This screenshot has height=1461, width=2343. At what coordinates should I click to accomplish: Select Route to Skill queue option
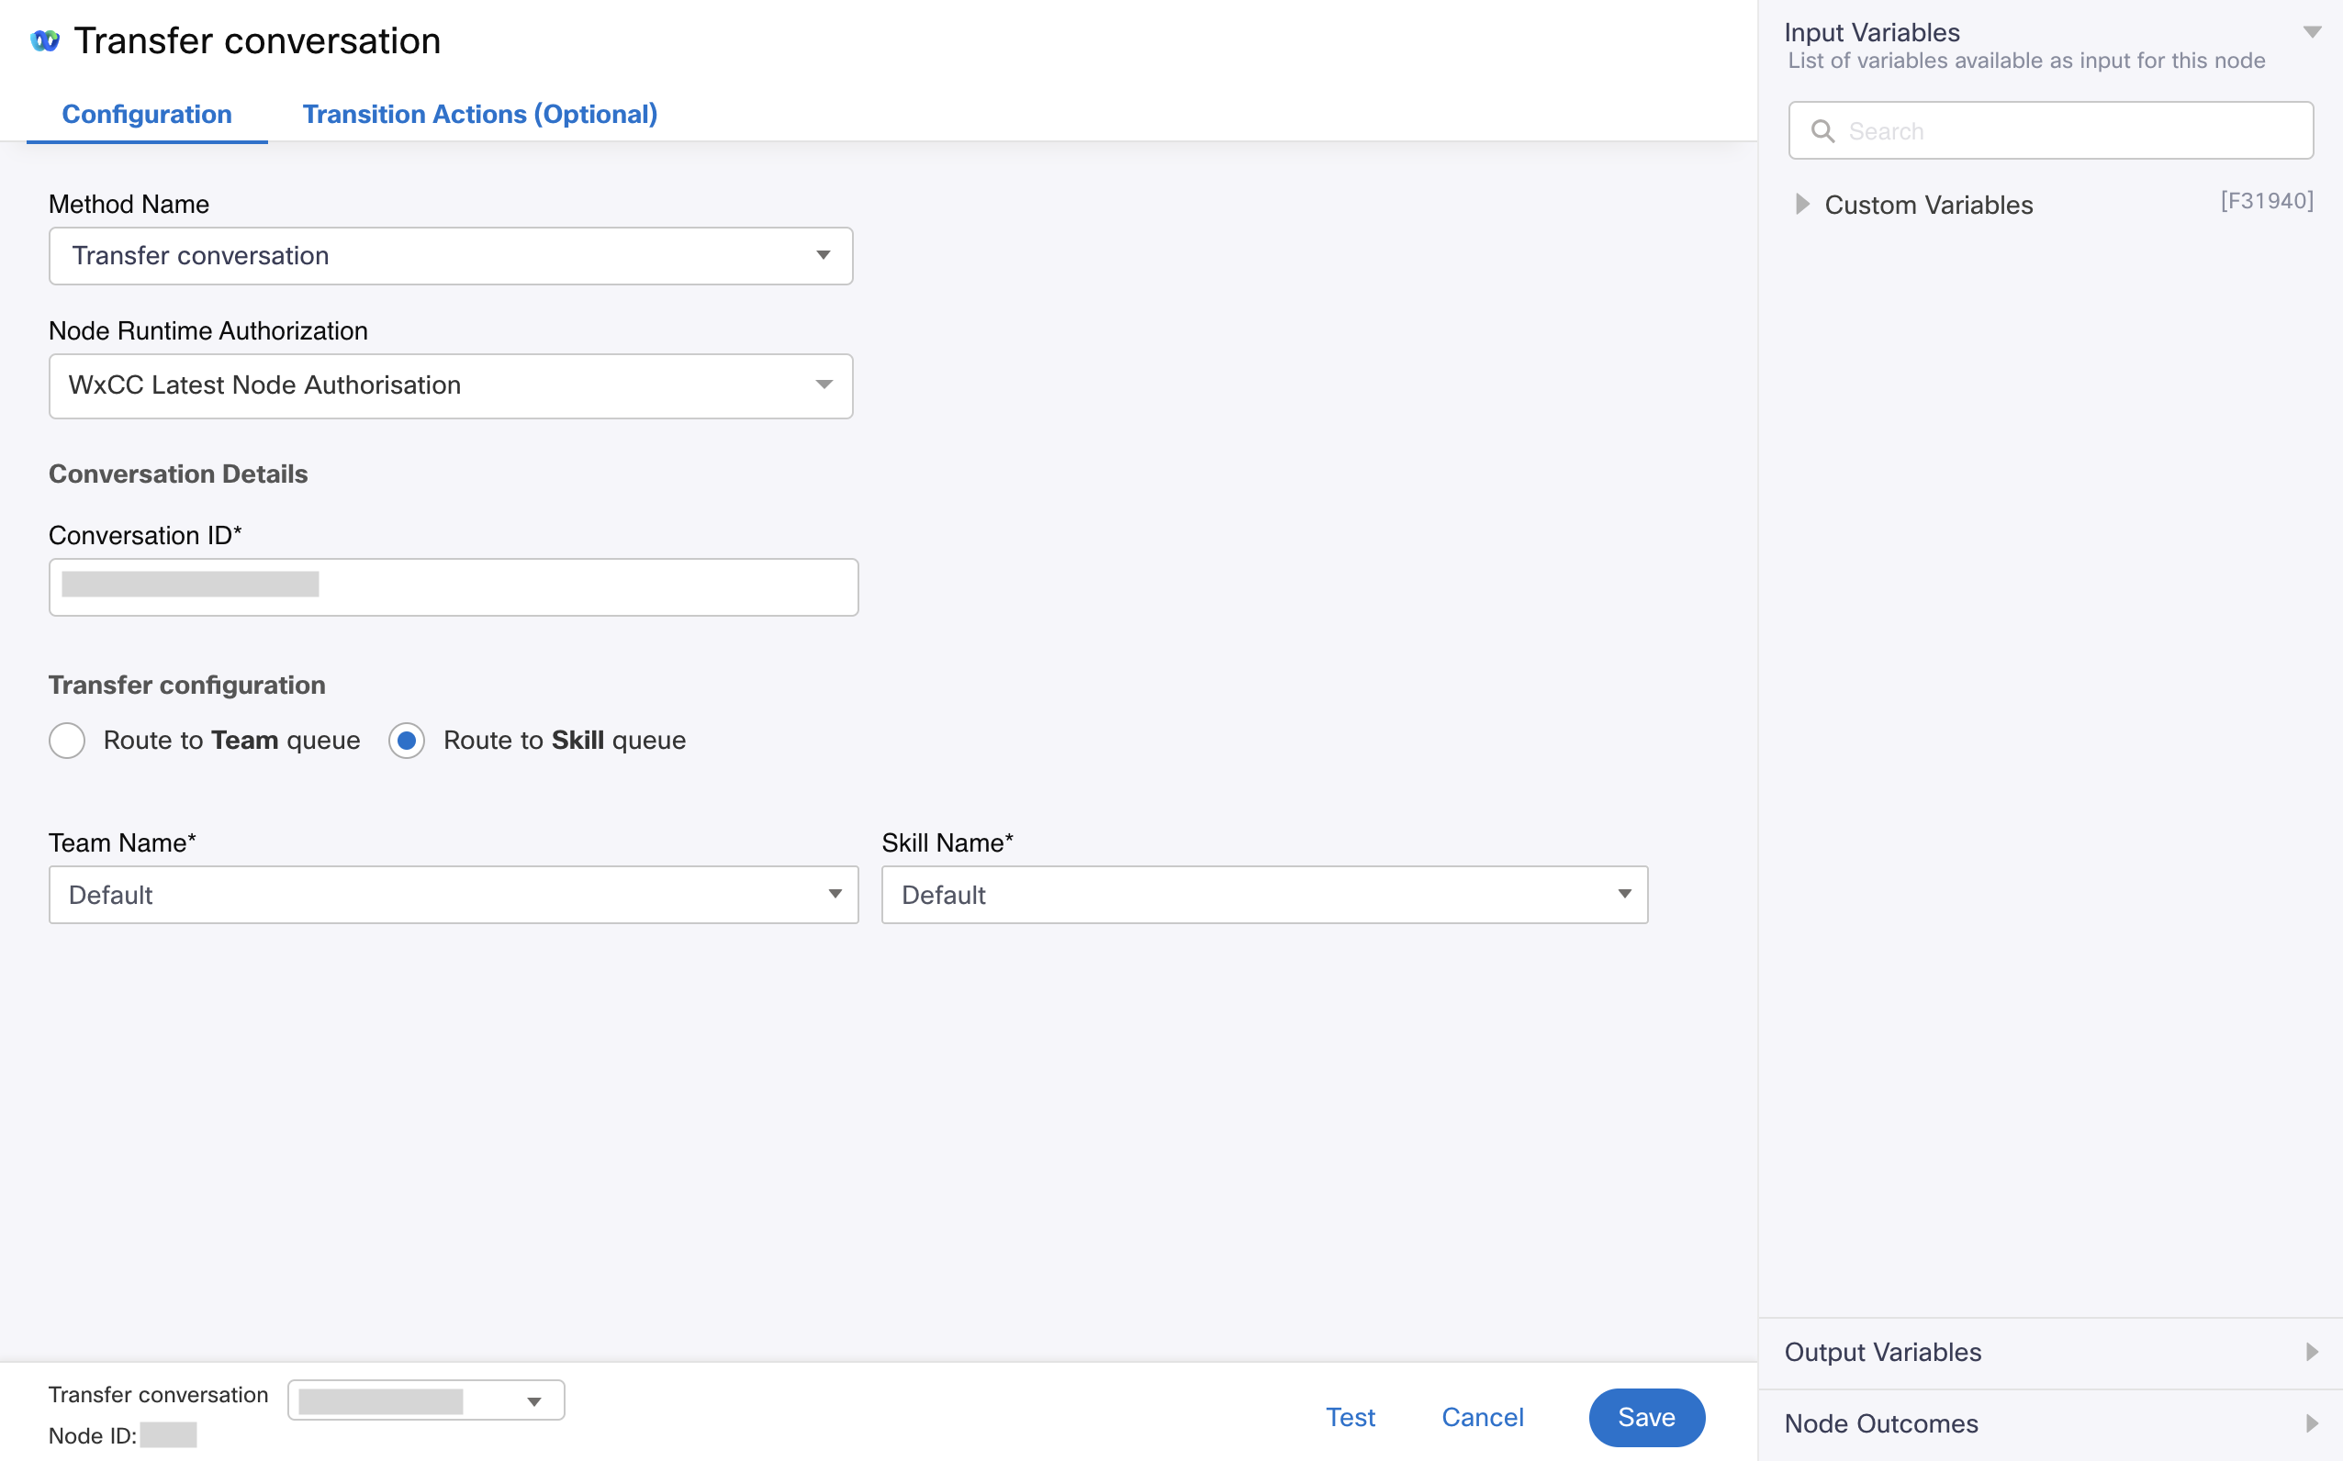(407, 741)
